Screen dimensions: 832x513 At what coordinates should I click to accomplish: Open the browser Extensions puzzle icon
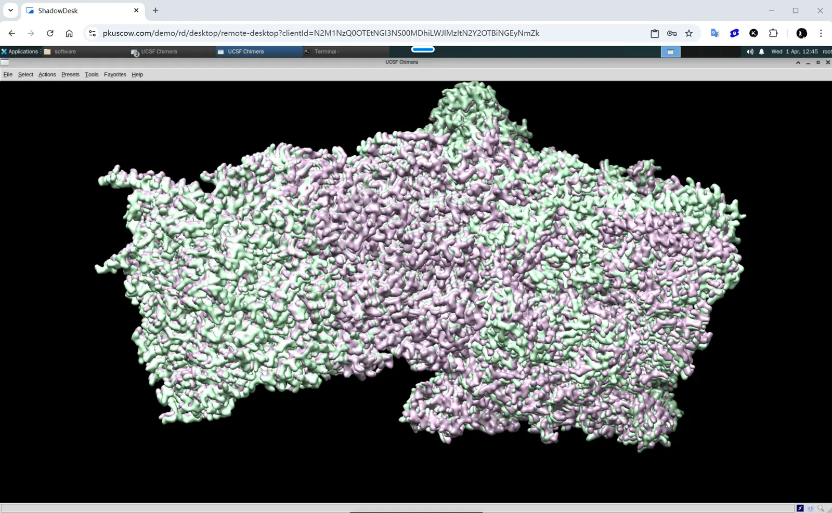[x=773, y=33]
